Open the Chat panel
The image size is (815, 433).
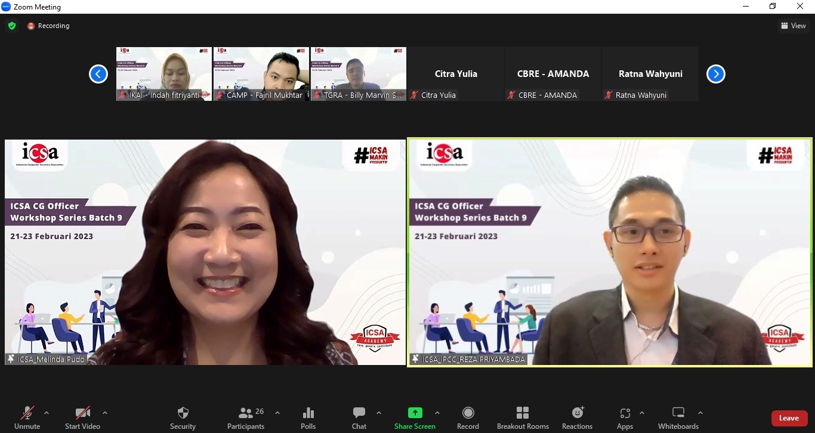point(359,417)
